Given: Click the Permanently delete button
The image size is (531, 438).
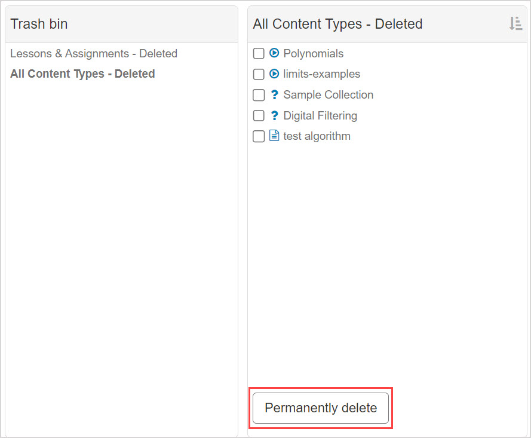Looking at the screenshot, I should click(321, 408).
